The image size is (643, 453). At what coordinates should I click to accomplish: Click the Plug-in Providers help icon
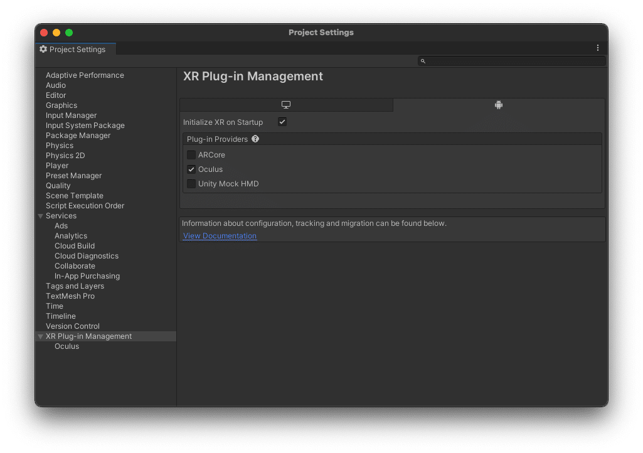click(x=255, y=139)
